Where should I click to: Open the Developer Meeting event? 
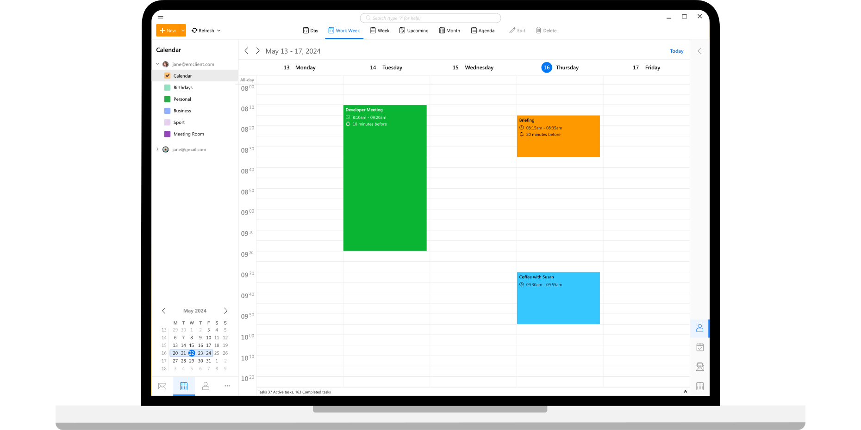pos(385,178)
